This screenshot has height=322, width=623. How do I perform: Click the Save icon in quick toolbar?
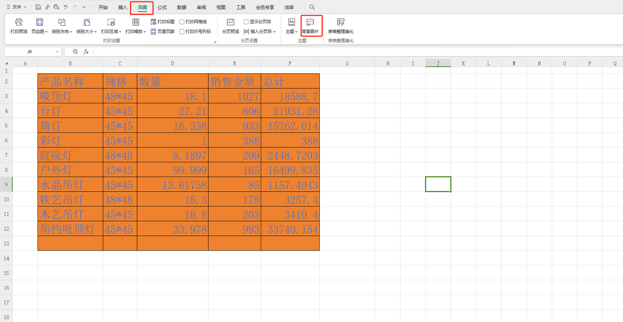[38, 7]
